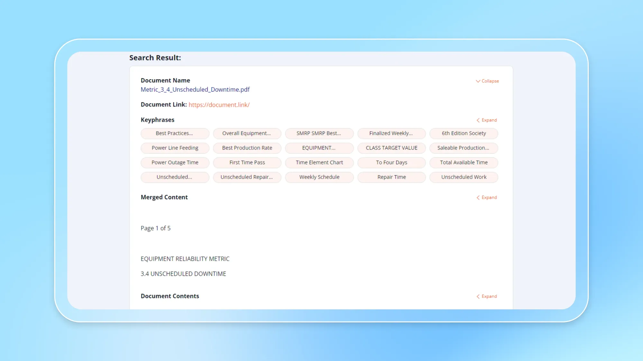This screenshot has width=643, height=361.
Task: Click the Power Line Feeding keyphrase
Action: pyautogui.click(x=175, y=148)
